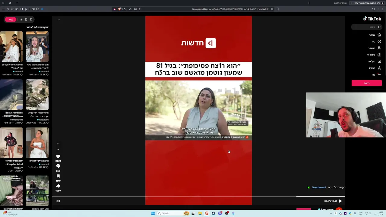This screenshot has width=386, height=217.
Task: Reload the page
Action: (374, 9)
